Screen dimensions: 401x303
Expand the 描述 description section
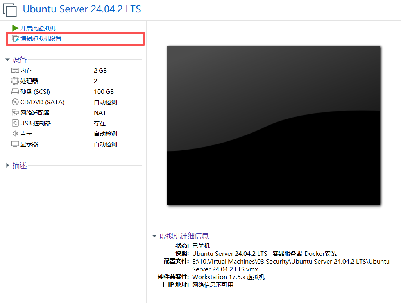(x=7, y=165)
